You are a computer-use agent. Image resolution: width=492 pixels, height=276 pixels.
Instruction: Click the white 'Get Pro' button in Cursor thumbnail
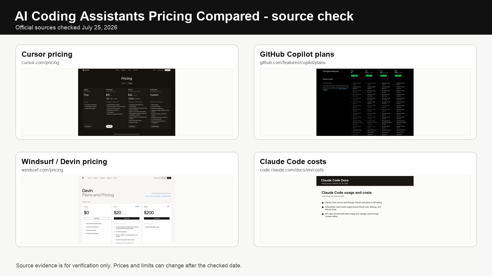(109, 126)
